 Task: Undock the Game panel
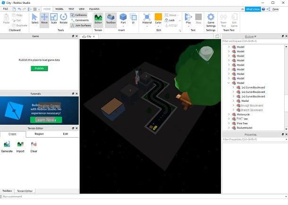pyautogui.click(x=73, y=36)
